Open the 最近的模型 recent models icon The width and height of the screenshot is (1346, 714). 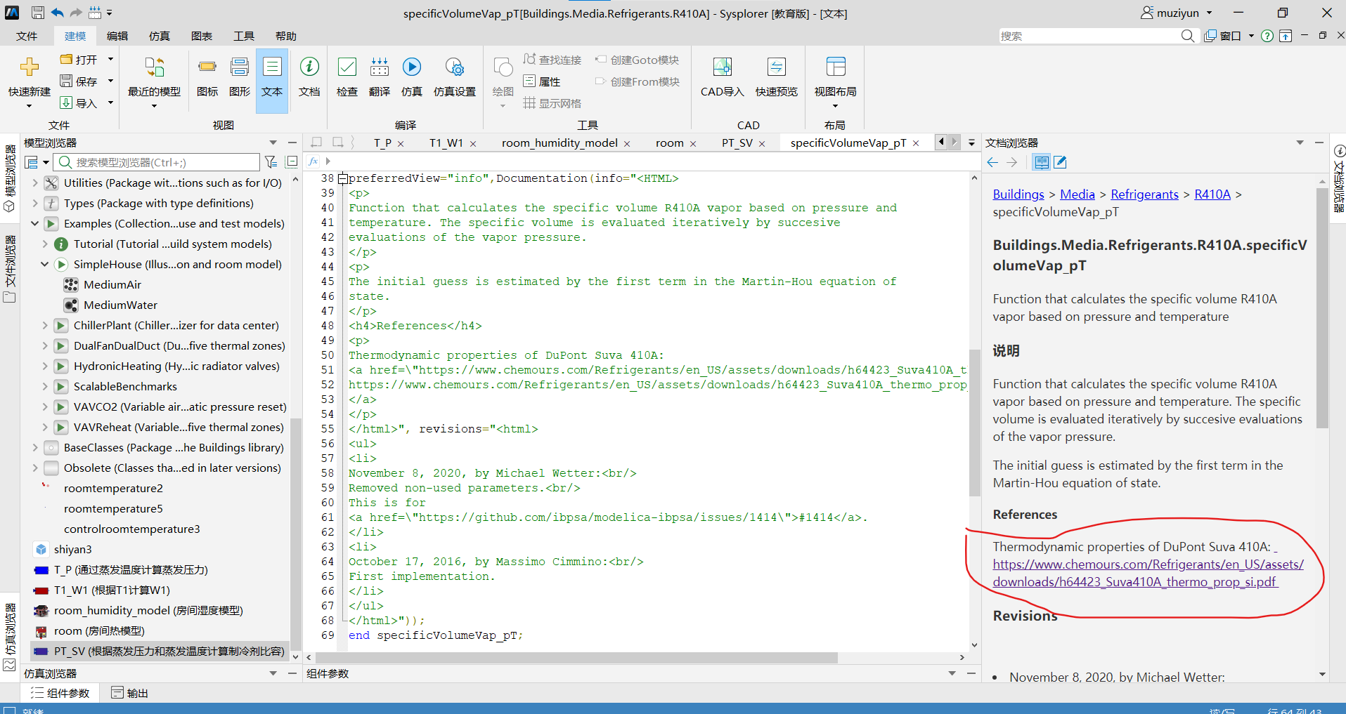coord(154,67)
